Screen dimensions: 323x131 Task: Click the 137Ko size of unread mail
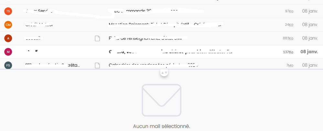[288, 52]
